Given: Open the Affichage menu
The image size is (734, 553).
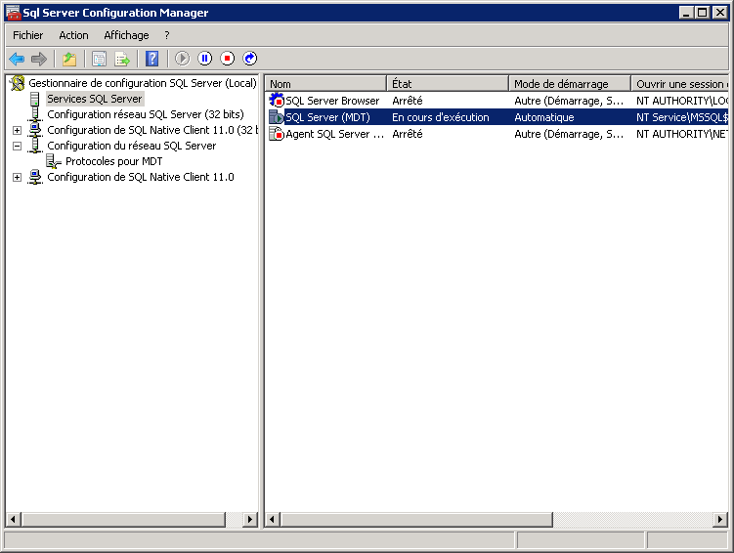Looking at the screenshot, I should (x=126, y=35).
